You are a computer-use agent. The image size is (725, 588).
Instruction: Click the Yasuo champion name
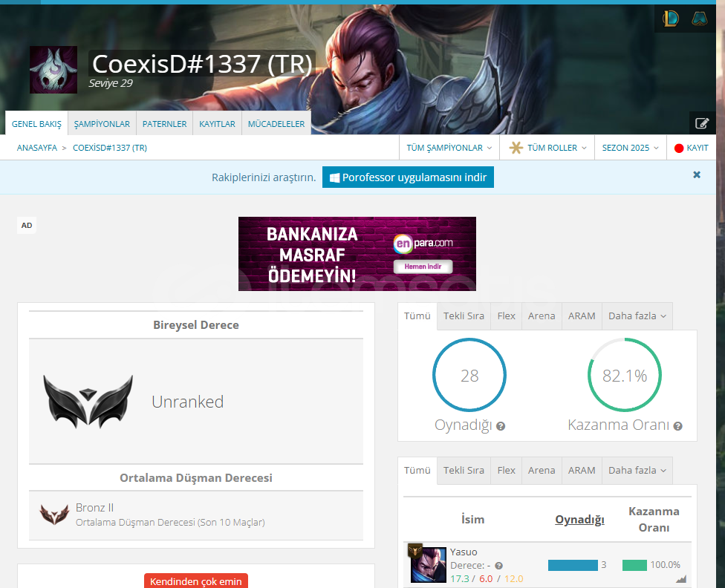(464, 552)
